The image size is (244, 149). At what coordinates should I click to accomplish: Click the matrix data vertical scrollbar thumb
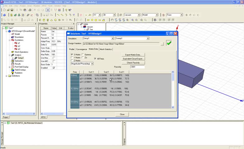coord(173,77)
